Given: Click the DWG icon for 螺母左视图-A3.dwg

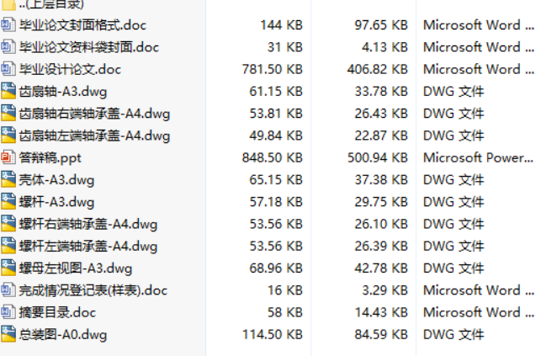Looking at the screenshot, I should point(8,268).
